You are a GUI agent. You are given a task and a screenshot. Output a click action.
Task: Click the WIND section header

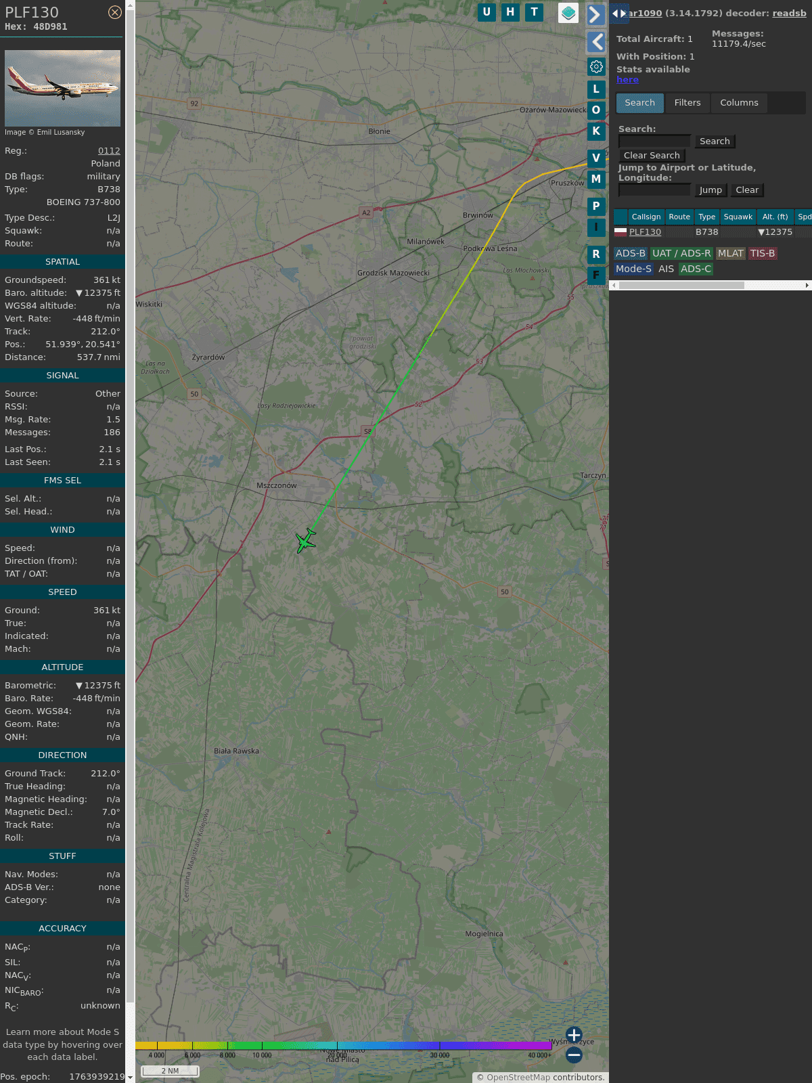pos(62,530)
